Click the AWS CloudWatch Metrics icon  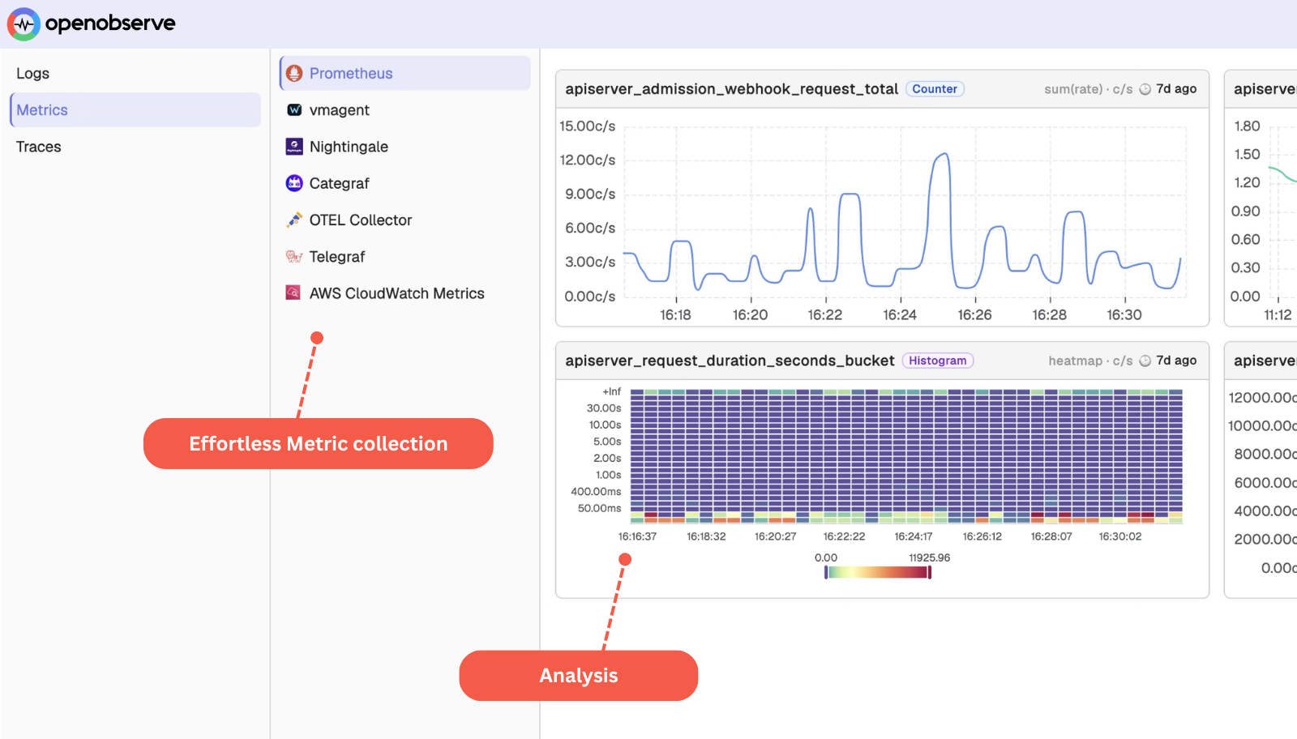point(293,293)
